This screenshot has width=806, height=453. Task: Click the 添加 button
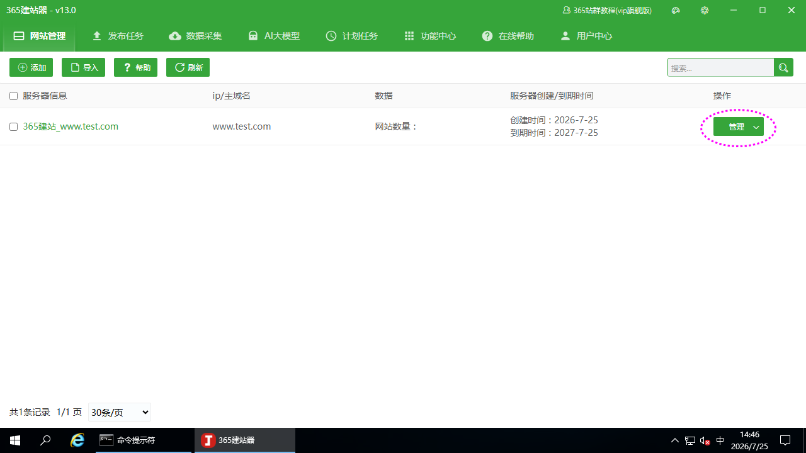pyautogui.click(x=31, y=67)
